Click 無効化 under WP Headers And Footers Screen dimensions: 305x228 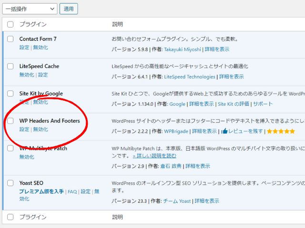coord(41,129)
